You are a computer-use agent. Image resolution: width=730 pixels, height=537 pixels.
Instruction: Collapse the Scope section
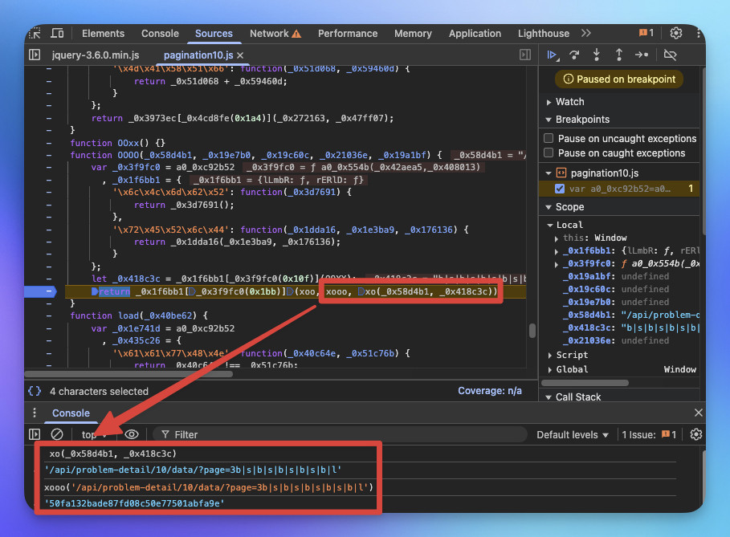[549, 207]
